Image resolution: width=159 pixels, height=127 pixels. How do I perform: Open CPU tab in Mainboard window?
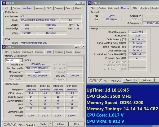(x=7, y=8)
